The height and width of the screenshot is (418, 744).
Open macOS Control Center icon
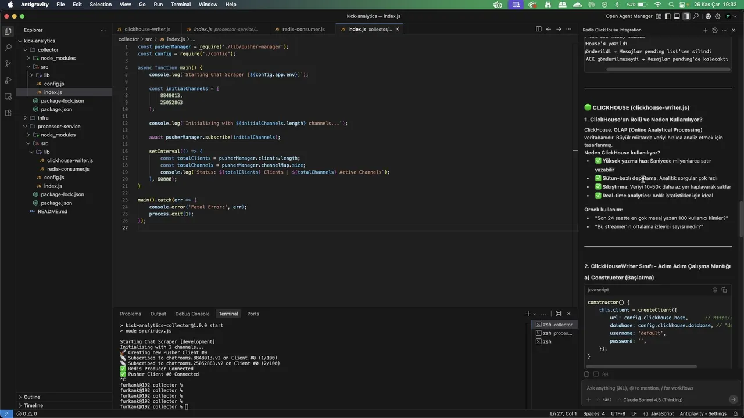click(x=683, y=4)
